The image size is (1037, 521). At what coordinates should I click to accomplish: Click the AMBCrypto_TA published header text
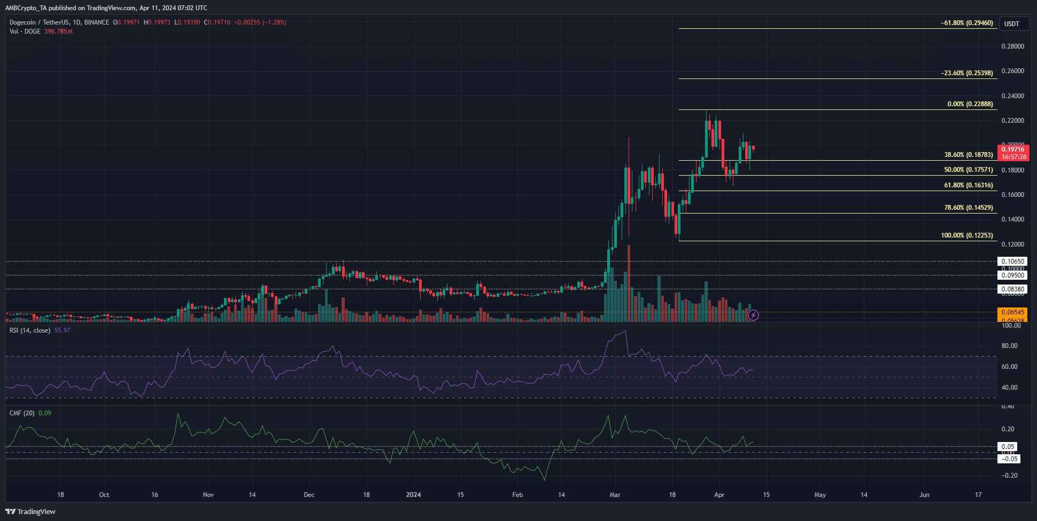[x=106, y=8]
